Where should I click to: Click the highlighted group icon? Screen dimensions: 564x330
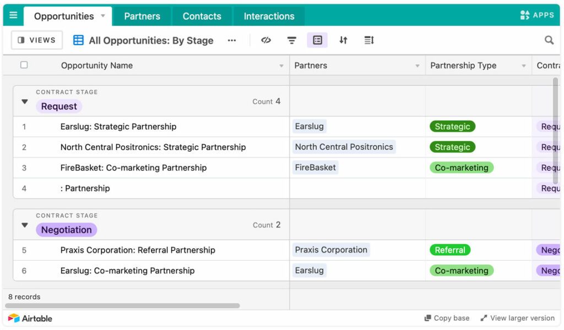(317, 40)
